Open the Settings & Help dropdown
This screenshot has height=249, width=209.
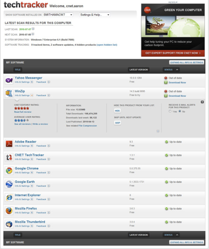(94, 15)
